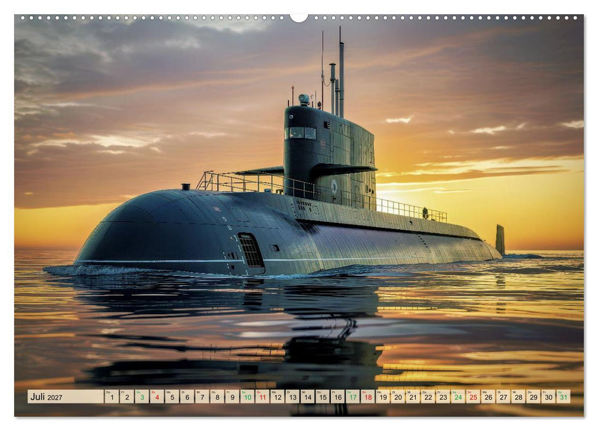Select day 2 (Friday) in the calendar strip
This screenshot has width=598, height=431.
tap(127, 397)
